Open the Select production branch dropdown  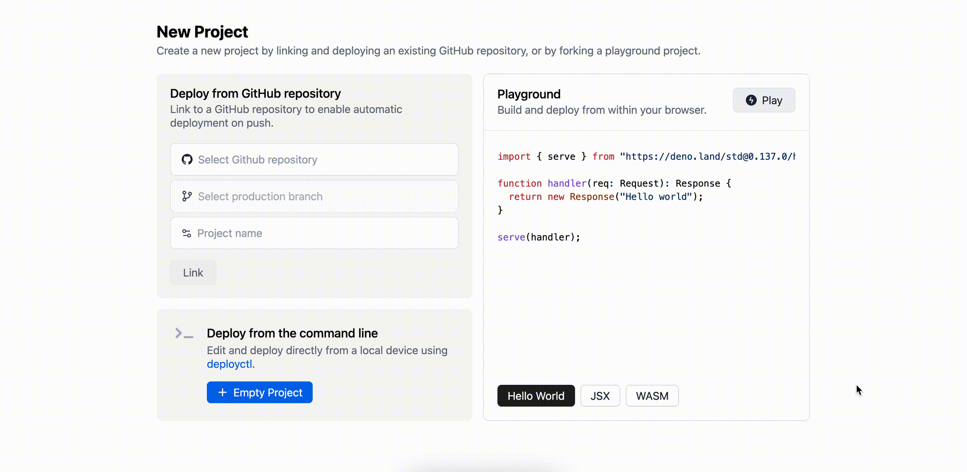(314, 197)
